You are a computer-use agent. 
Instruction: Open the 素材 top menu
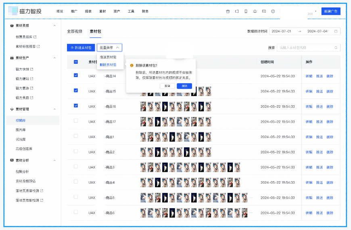pos(102,11)
